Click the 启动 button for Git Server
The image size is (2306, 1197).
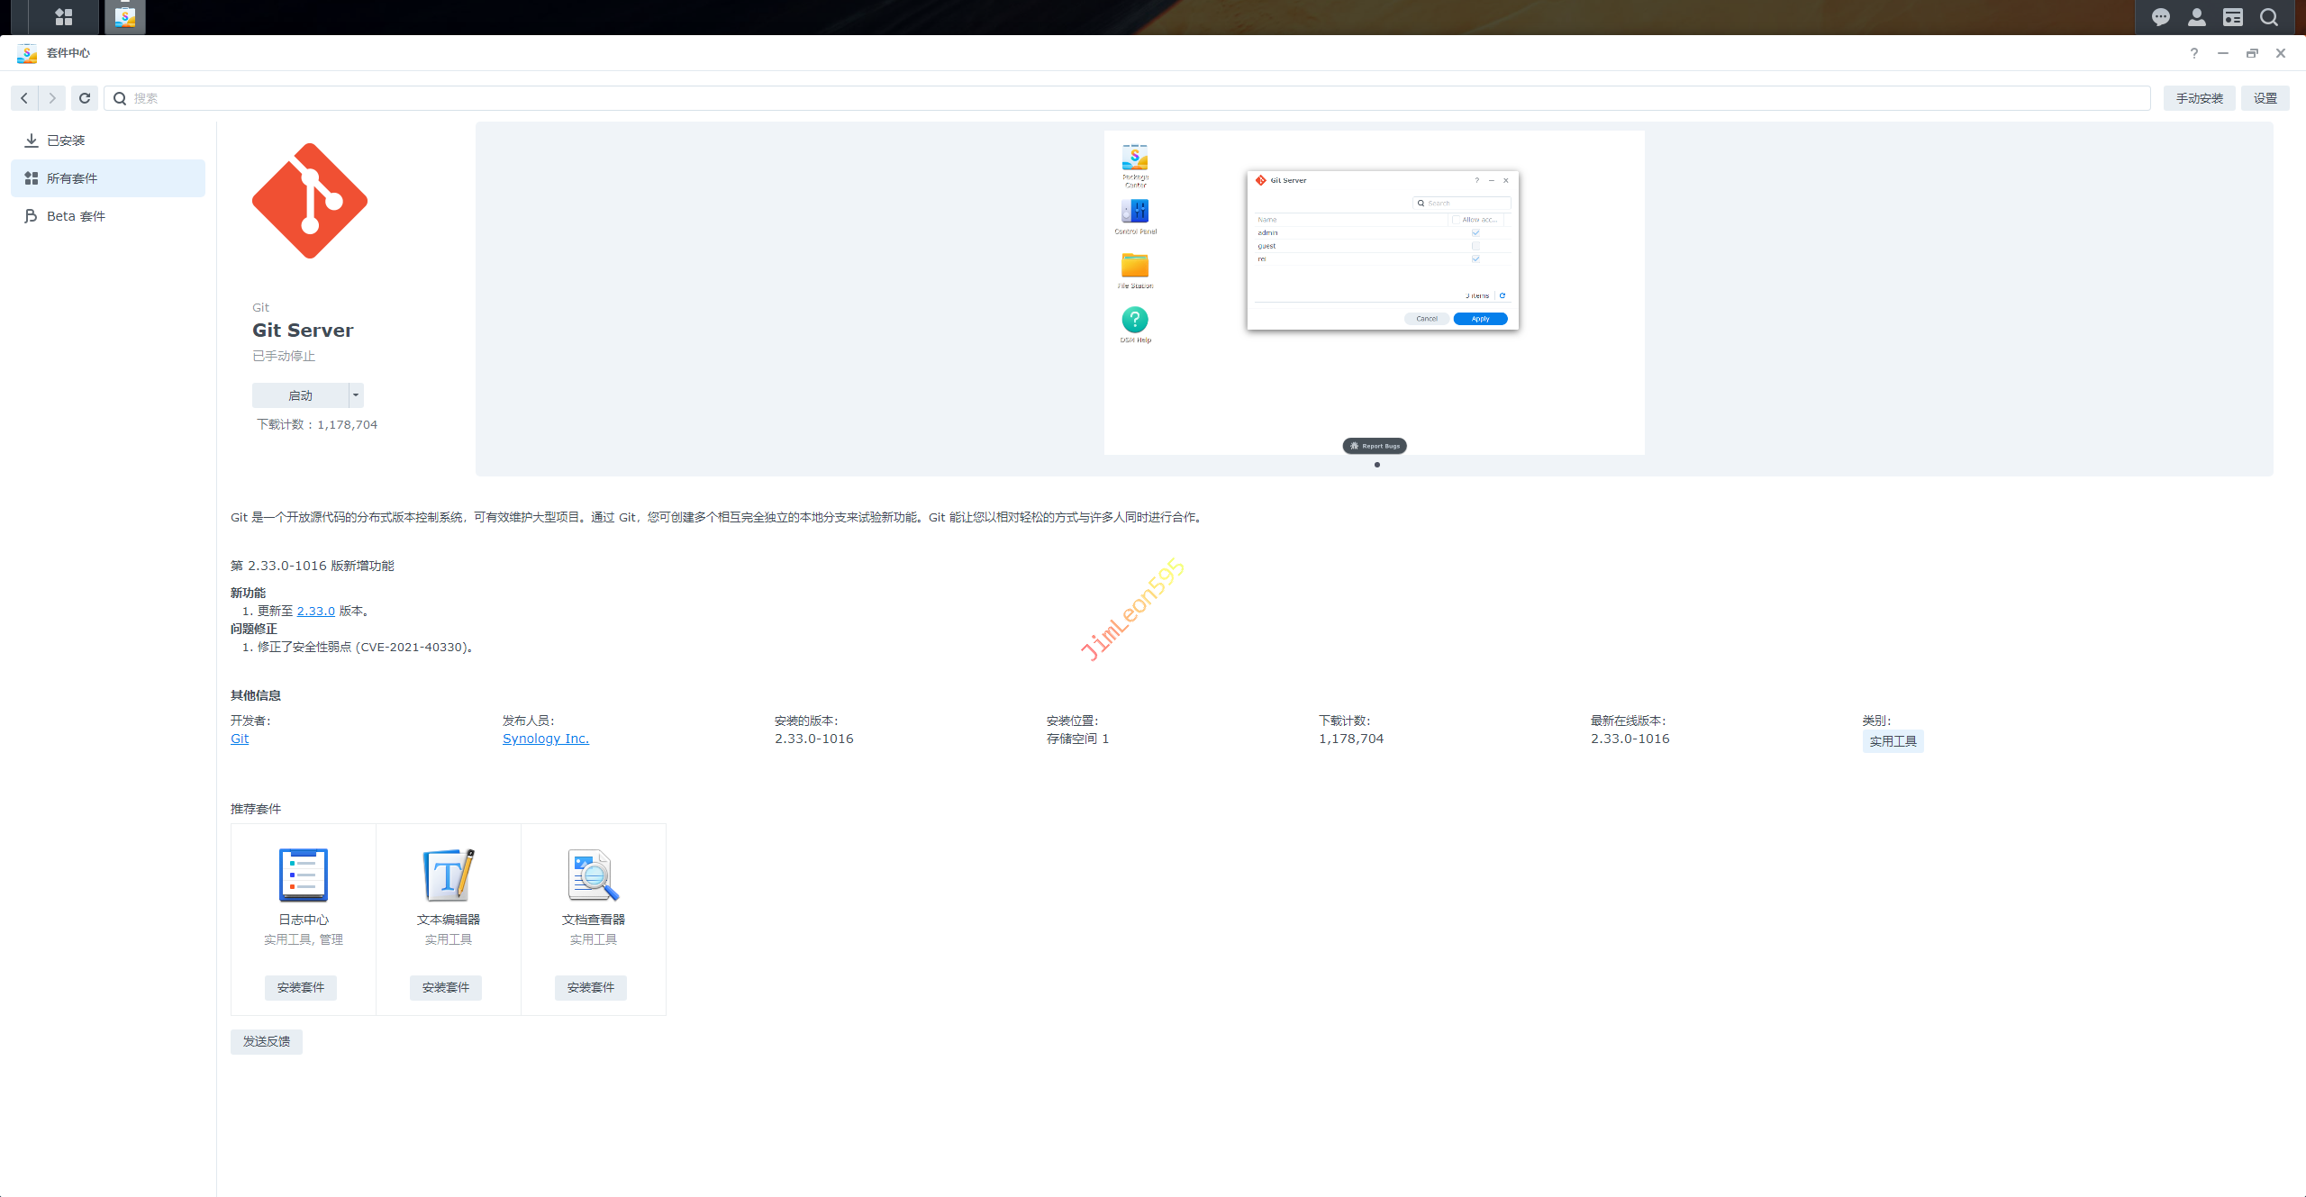point(300,395)
